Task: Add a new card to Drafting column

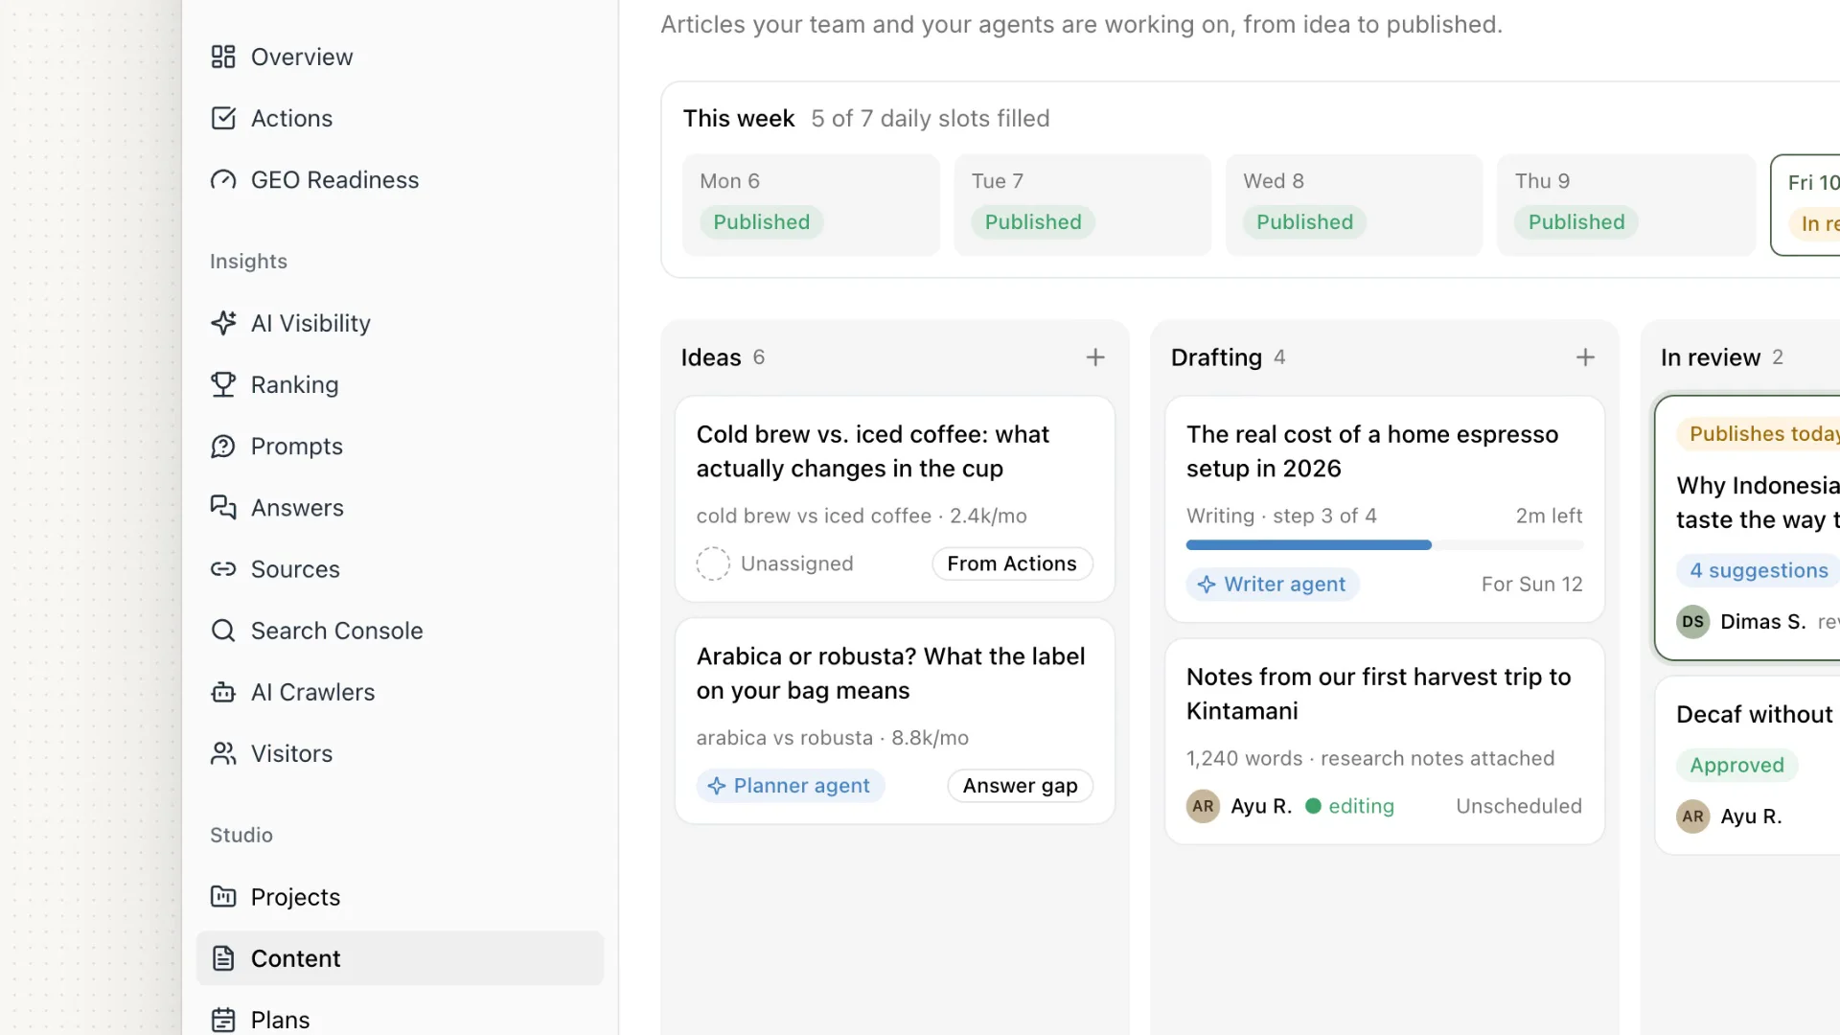Action: pos(1585,357)
